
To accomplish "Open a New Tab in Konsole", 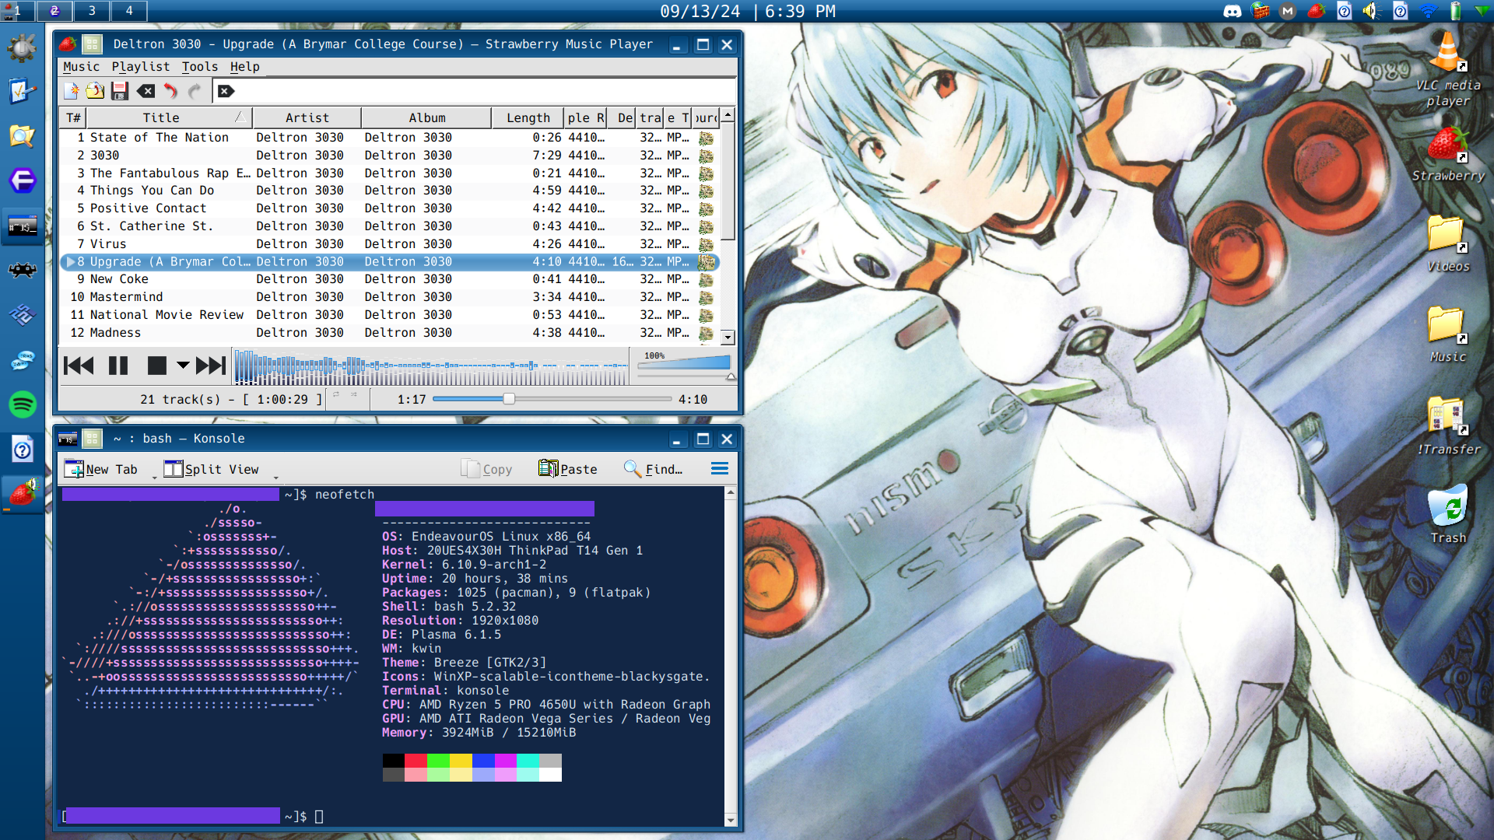I will pyautogui.click(x=101, y=469).
